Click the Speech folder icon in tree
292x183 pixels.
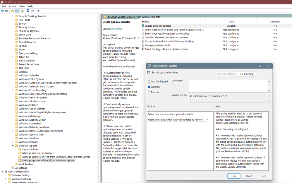pos(16,46)
